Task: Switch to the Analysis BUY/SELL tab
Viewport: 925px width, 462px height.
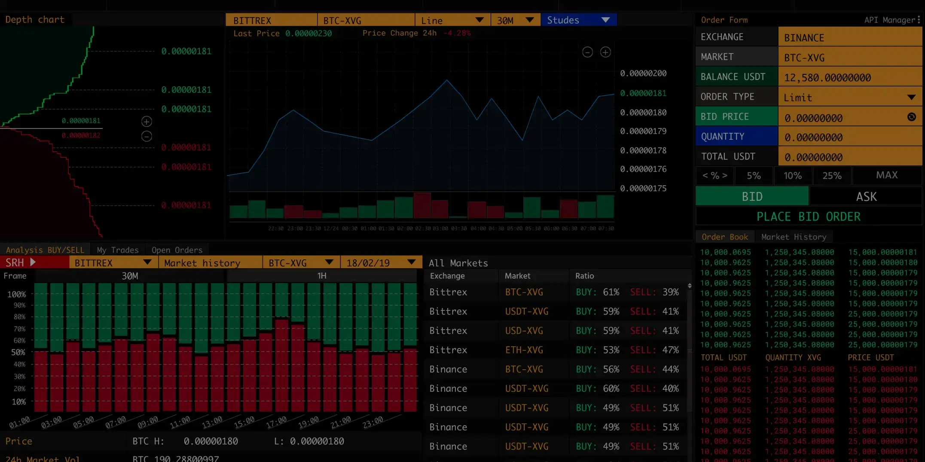Action: (45, 250)
